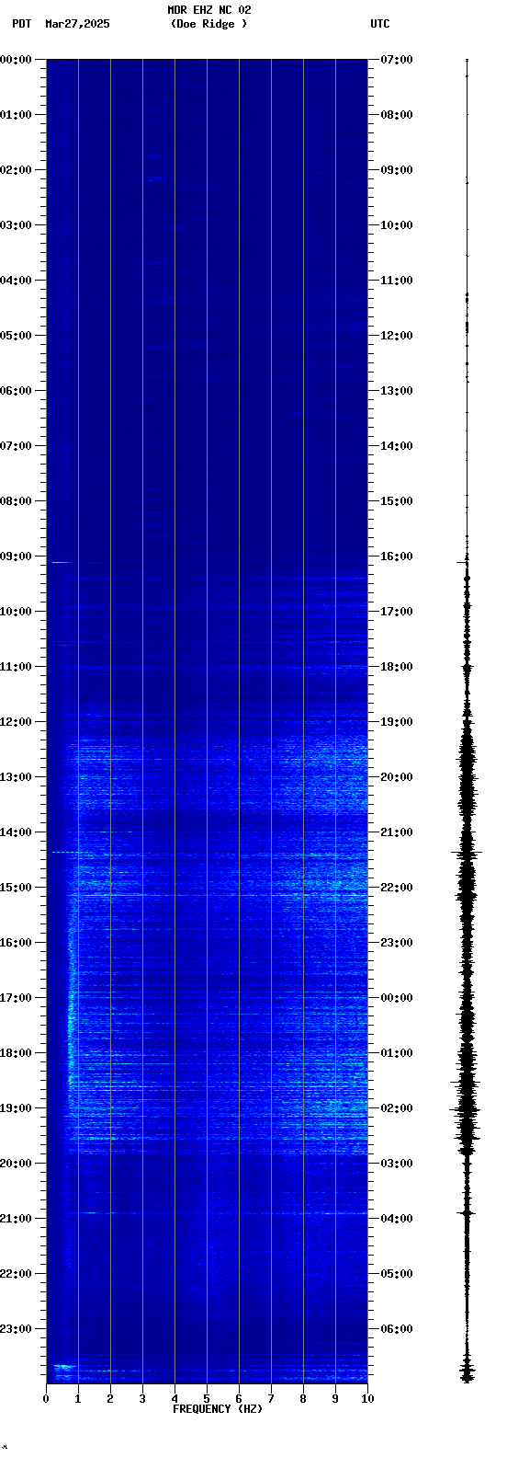Click the waveform burst at the trace bottom

[x=467, y=1374]
